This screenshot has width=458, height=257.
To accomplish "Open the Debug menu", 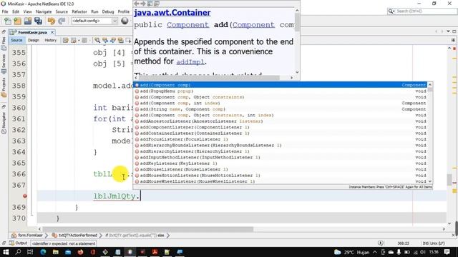I will point(108,11).
